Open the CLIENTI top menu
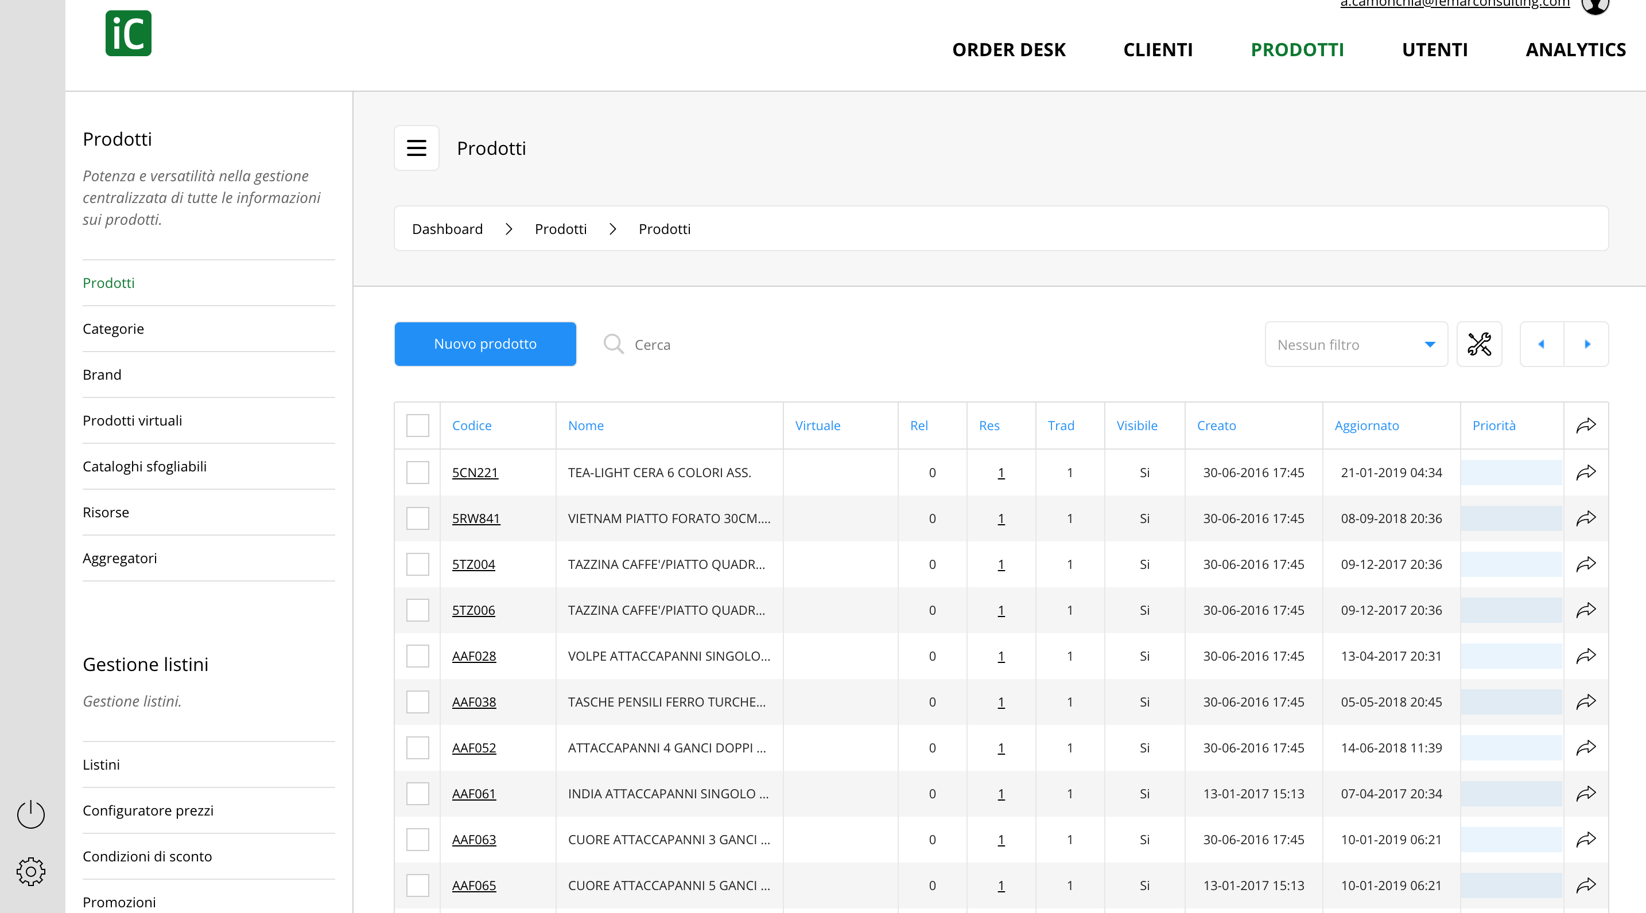This screenshot has width=1646, height=913. coord(1158,50)
